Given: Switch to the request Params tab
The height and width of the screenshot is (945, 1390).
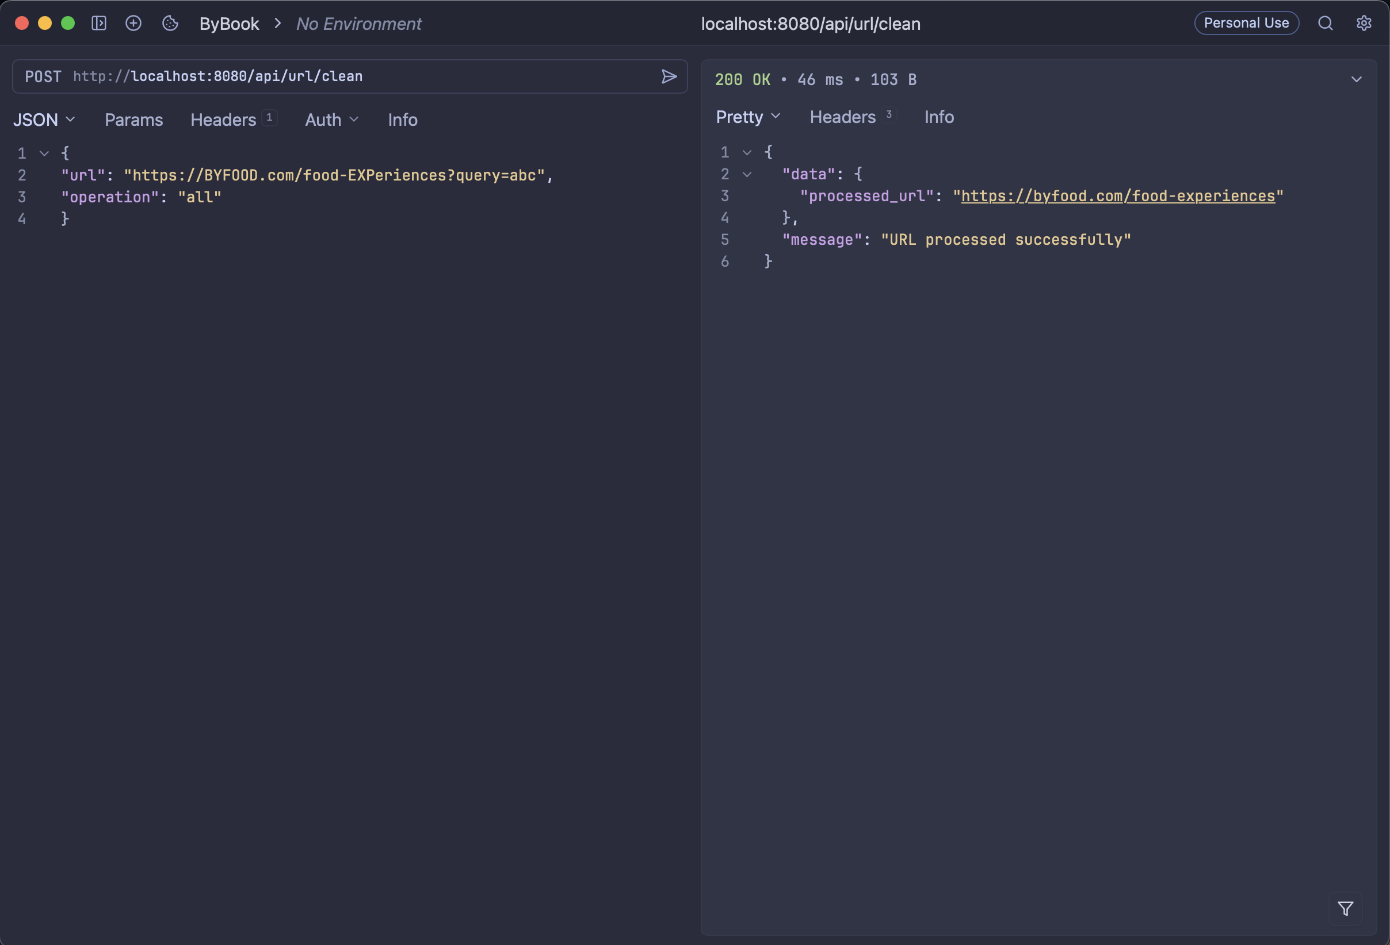Looking at the screenshot, I should click(133, 120).
